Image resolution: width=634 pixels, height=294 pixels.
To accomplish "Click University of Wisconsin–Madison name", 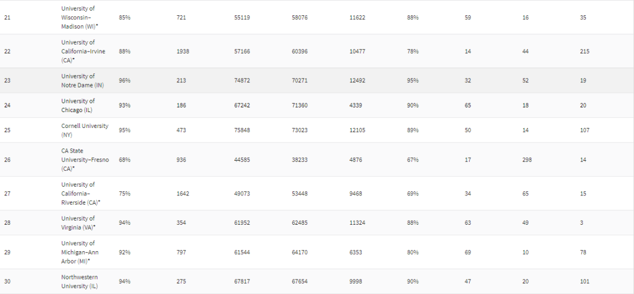I will 81,18.
